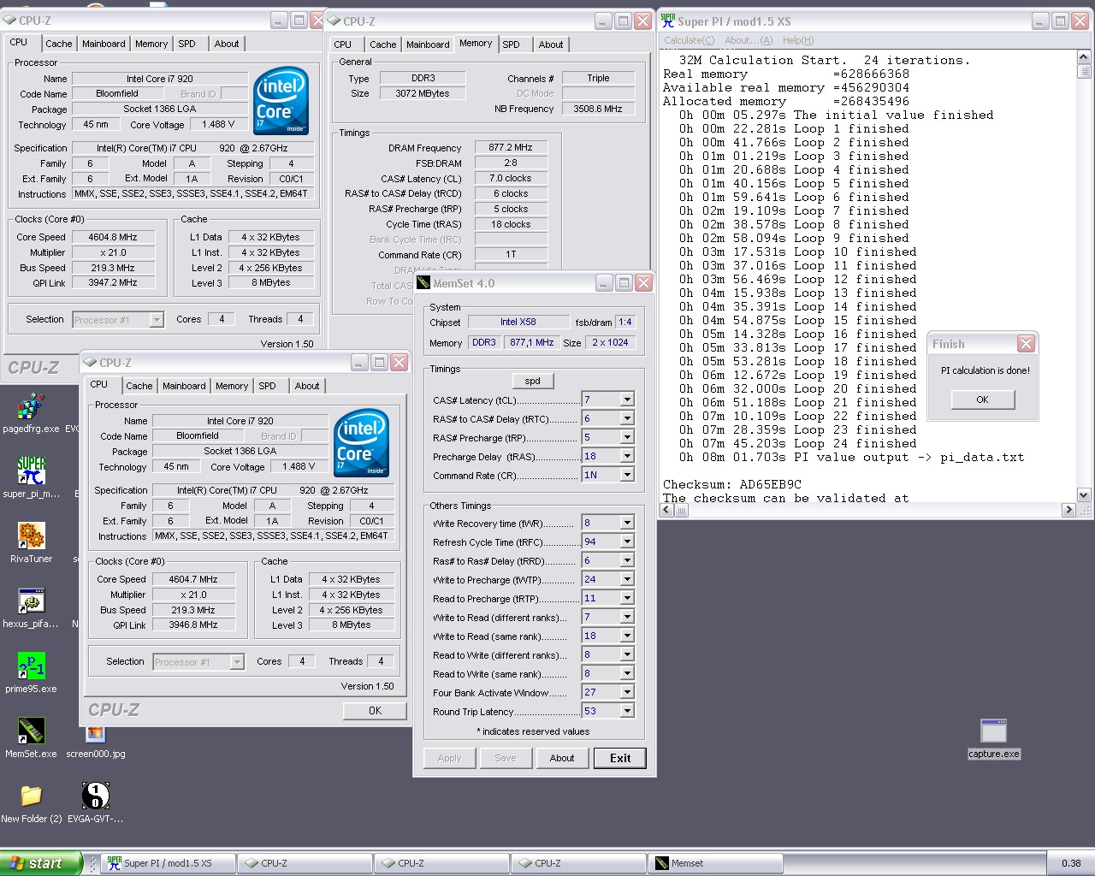1095x876 pixels.
Task: Click Super PI horizontal scrollbar right arrow
Action: coord(1068,510)
